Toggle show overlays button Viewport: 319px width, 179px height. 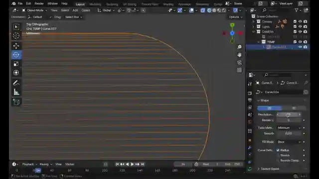click(x=191, y=10)
